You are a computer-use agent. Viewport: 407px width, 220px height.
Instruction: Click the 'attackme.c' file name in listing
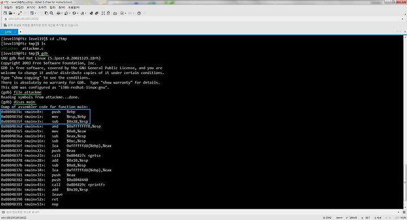33,48
